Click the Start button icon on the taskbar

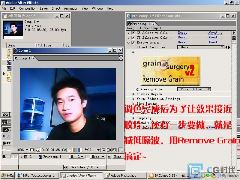tap(8, 175)
